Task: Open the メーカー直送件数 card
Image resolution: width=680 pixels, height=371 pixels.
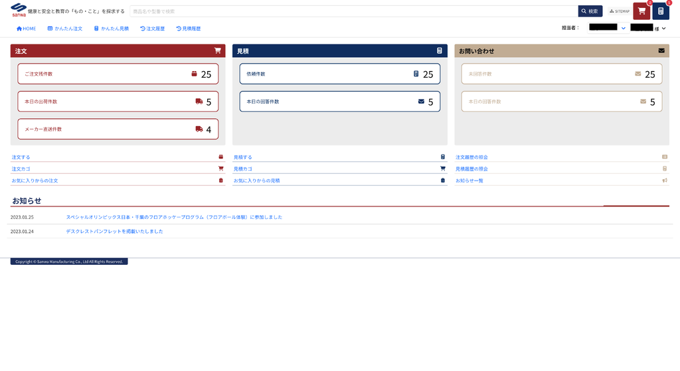Action: pos(118,129)
